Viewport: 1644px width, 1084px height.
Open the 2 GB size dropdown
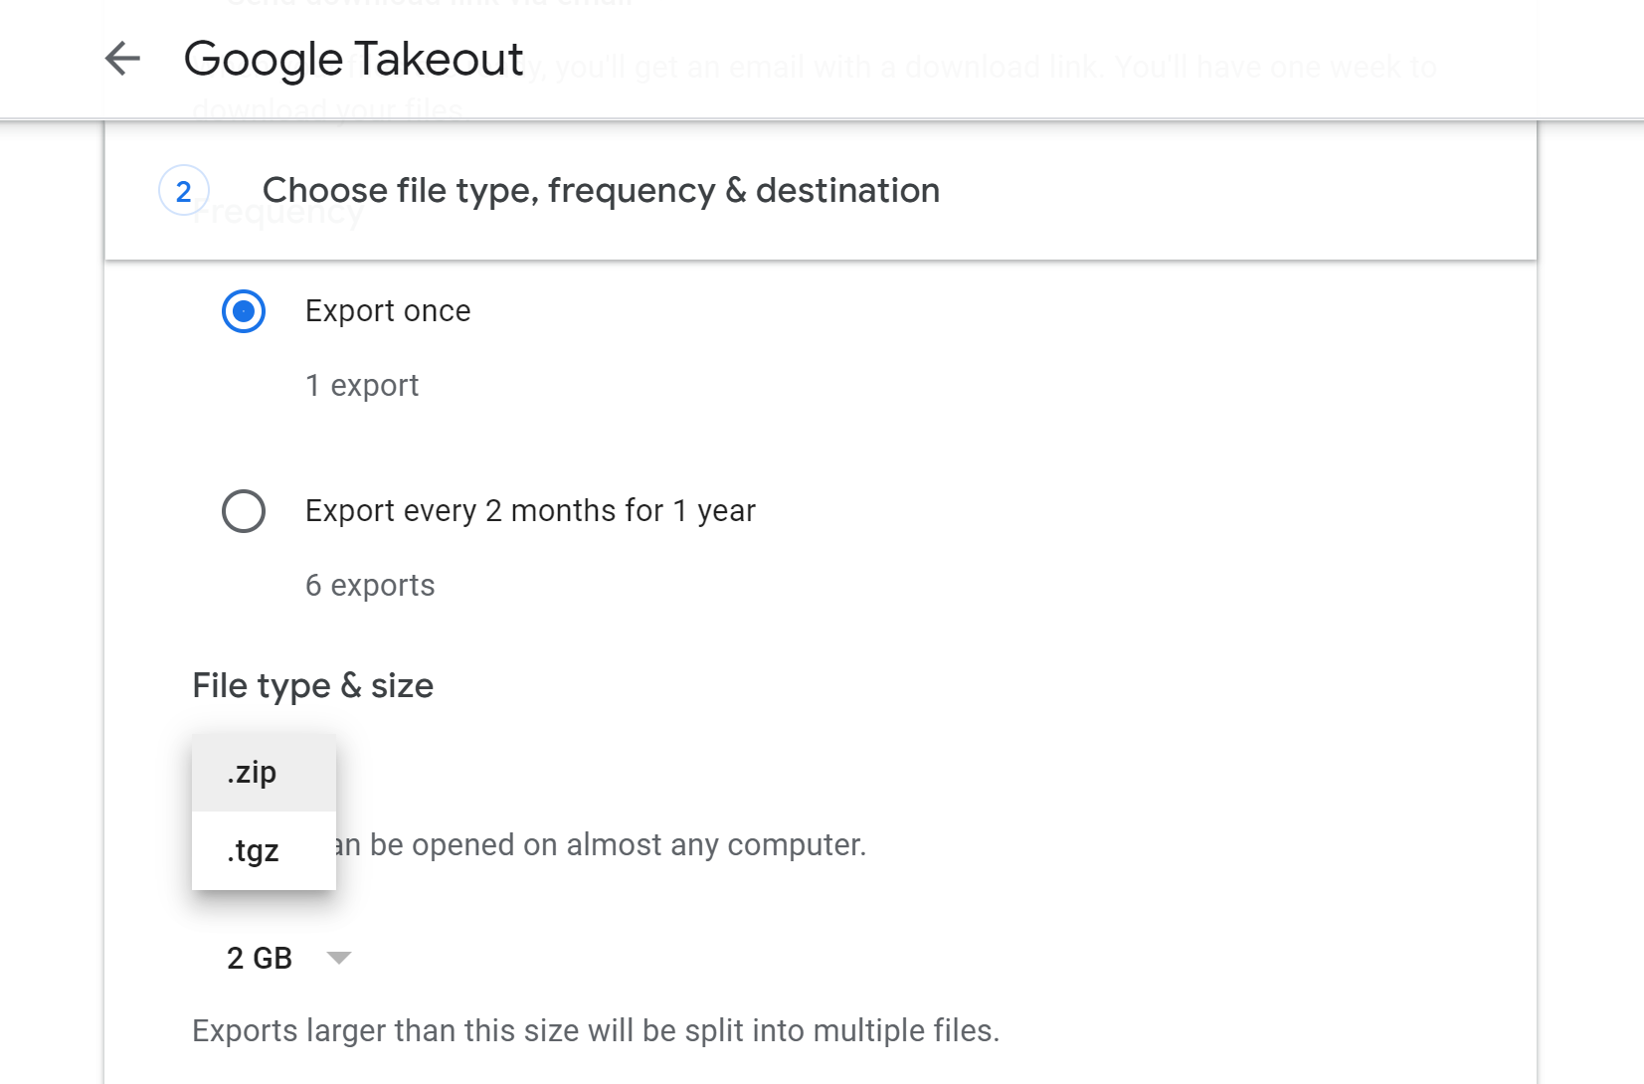tap(288, 958)
